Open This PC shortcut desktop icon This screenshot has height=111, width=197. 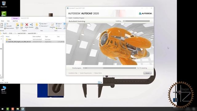(4, 90)
